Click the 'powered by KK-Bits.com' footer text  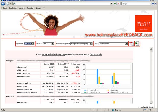click(146, 107)
